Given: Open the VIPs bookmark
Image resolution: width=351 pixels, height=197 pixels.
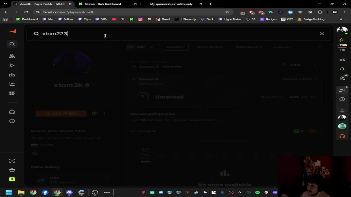Looking at the screenshot, I should pyautogui.click(x=101, y=19).
